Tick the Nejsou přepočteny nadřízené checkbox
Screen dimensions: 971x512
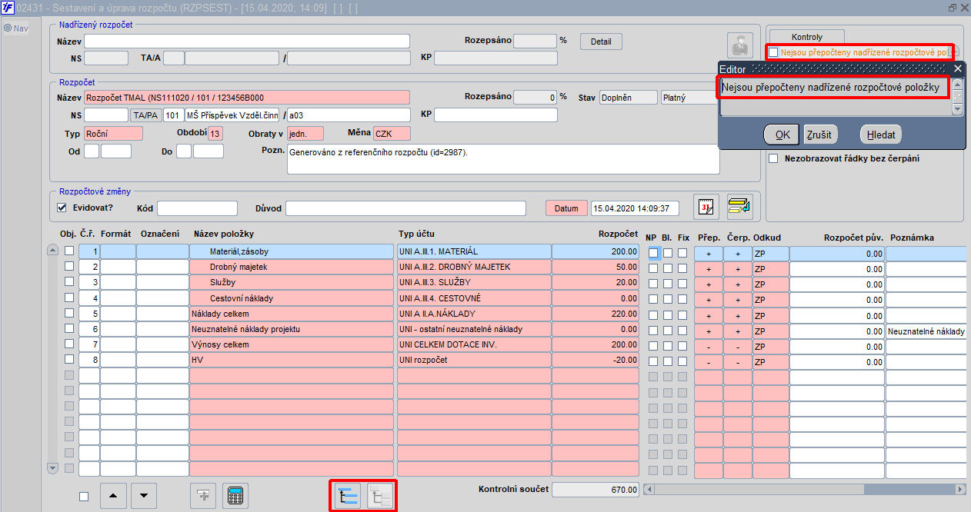[x=773, y=52]
